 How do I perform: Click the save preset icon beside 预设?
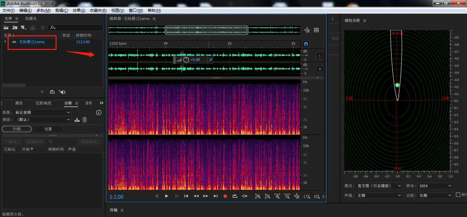tap(77, 120)
